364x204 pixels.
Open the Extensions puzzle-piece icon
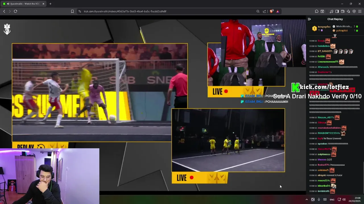point(317,11)
